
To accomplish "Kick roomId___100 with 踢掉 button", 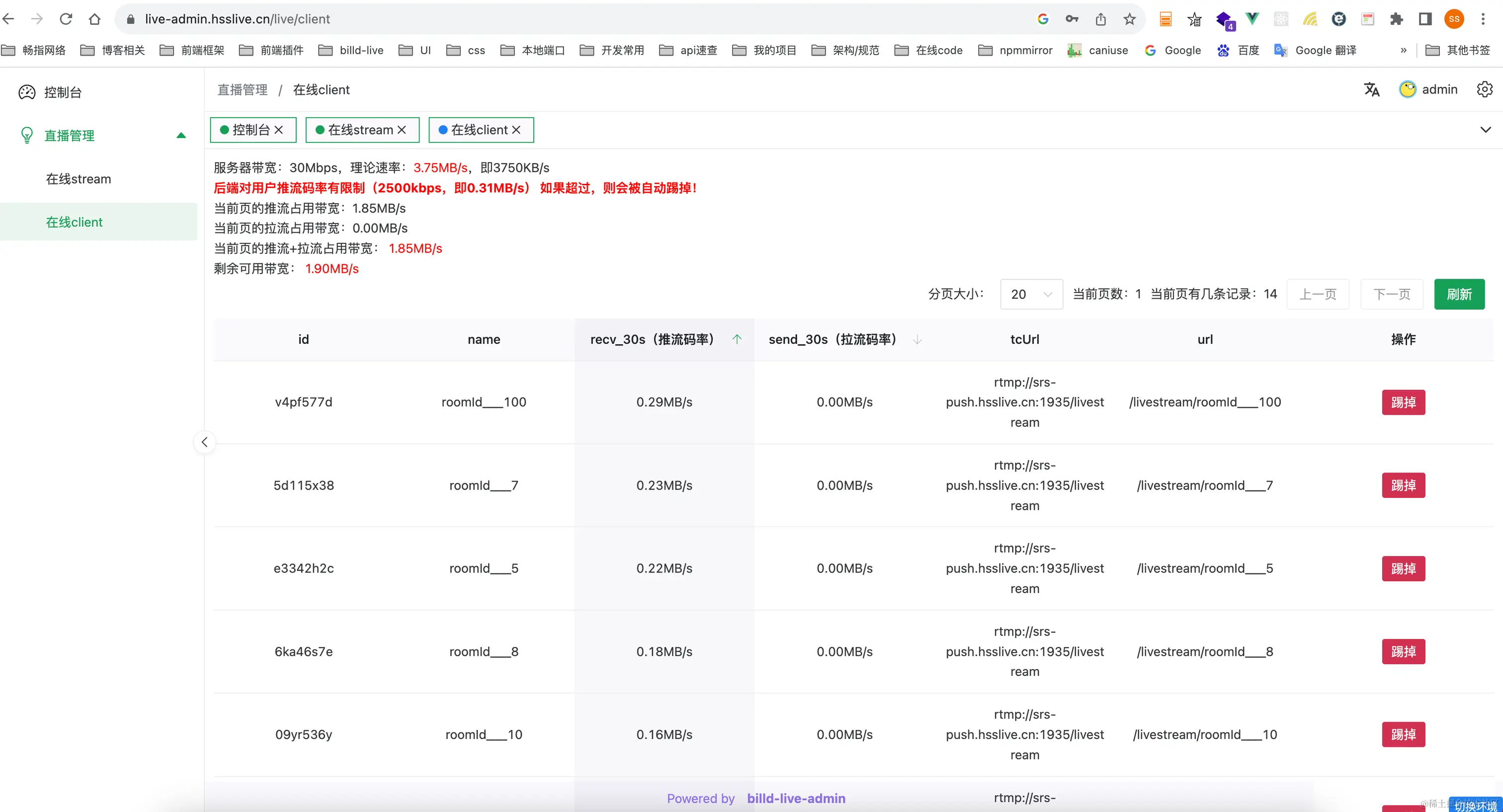I will click(x=1403, y=403).
